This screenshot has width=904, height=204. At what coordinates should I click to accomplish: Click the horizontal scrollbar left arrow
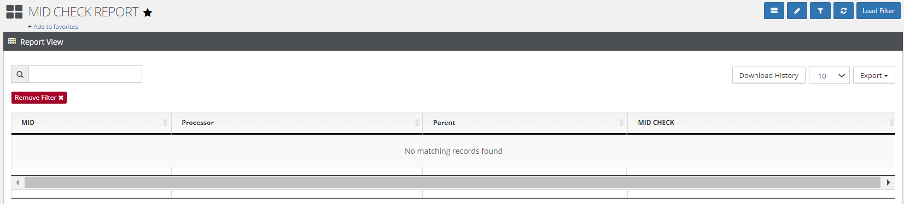click(18, 182)
